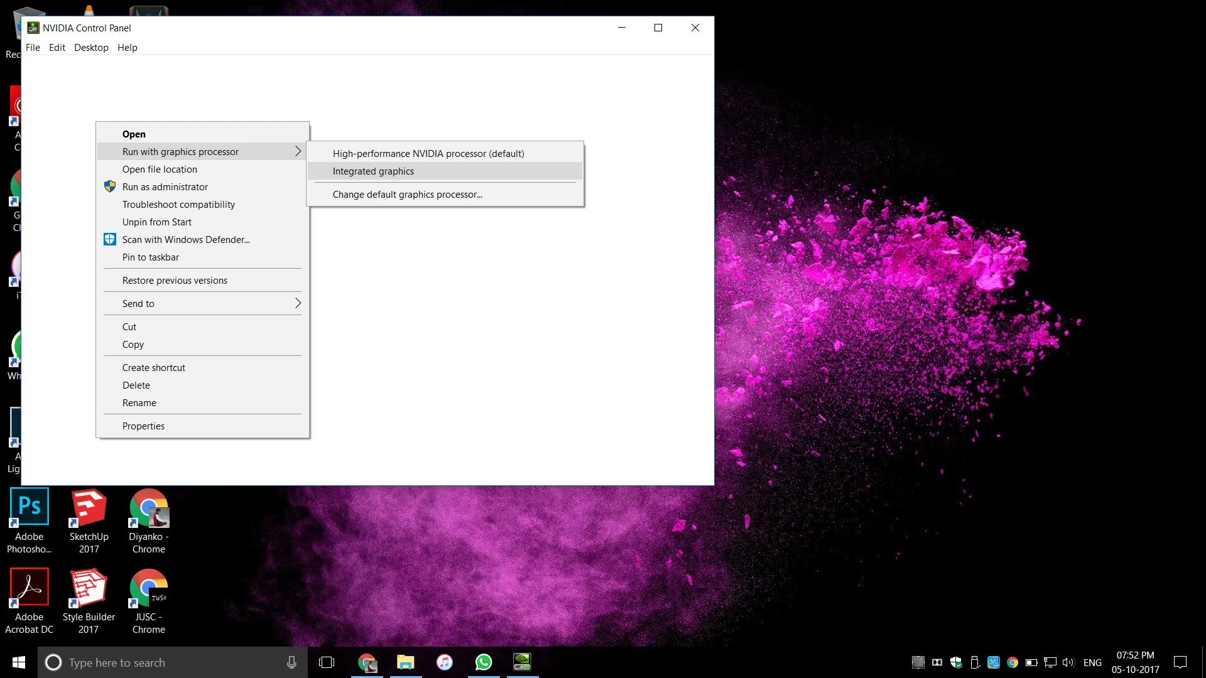This screenshot has width=1206, height=678.
Task: Click Change default graphics processor
Action: [407, 195]
